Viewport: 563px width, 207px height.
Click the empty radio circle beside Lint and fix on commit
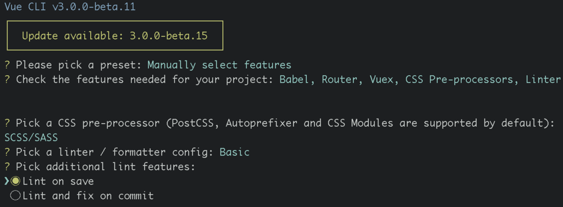[15, 196]
